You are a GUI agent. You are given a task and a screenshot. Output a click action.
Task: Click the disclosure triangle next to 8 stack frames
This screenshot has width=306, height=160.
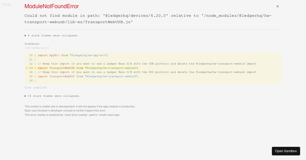click(x=25, y=36)
